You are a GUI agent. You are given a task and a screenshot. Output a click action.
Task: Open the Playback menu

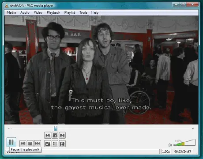(x=53, y=12)
